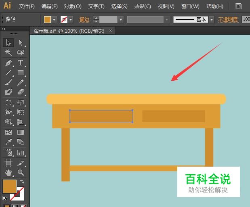Screen dimensions: 250x207
Task: Select the Pen tool
Action: point(8,63)
